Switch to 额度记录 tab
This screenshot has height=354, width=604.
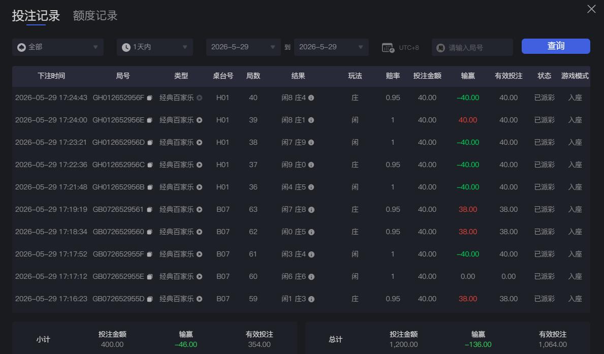95,16
